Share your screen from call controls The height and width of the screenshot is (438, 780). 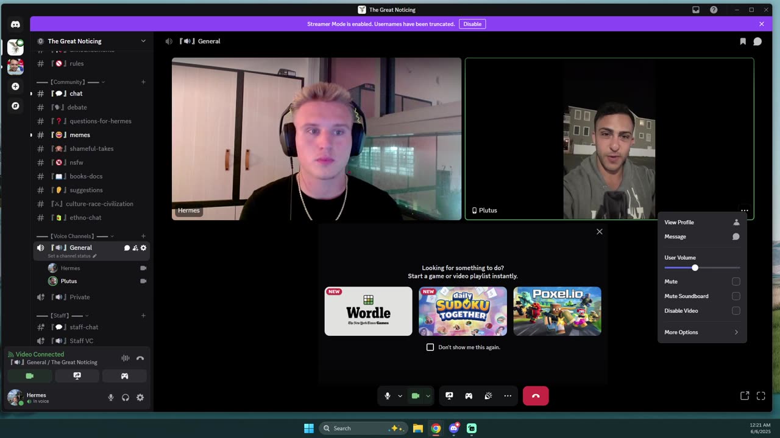pyautogui.click(x=449, y=396)
